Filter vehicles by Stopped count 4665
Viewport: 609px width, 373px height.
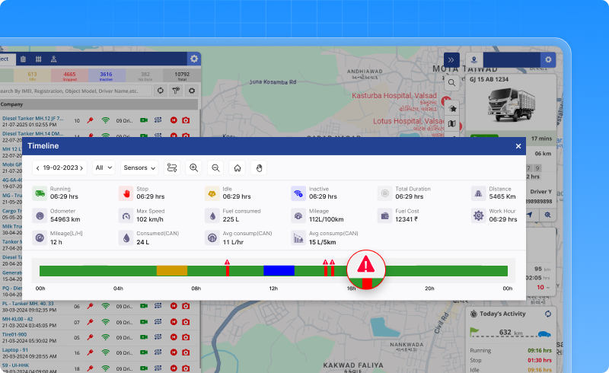coord(69,75)
